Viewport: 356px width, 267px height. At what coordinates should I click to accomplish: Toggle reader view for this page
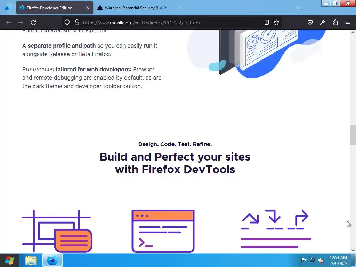pos(267,22)
